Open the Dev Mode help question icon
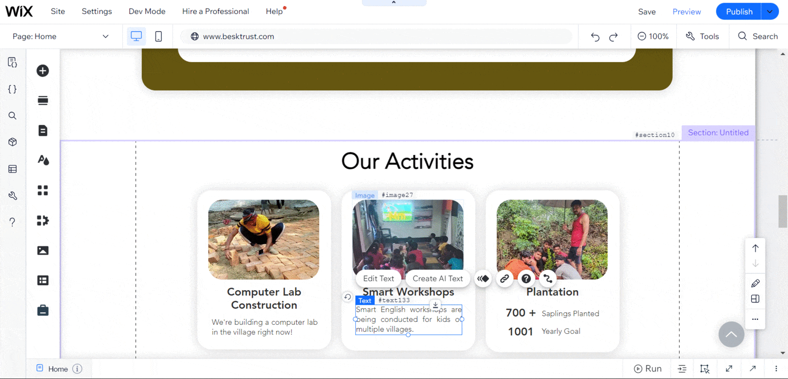The image size is (788, 379). [x=13, y=222]
